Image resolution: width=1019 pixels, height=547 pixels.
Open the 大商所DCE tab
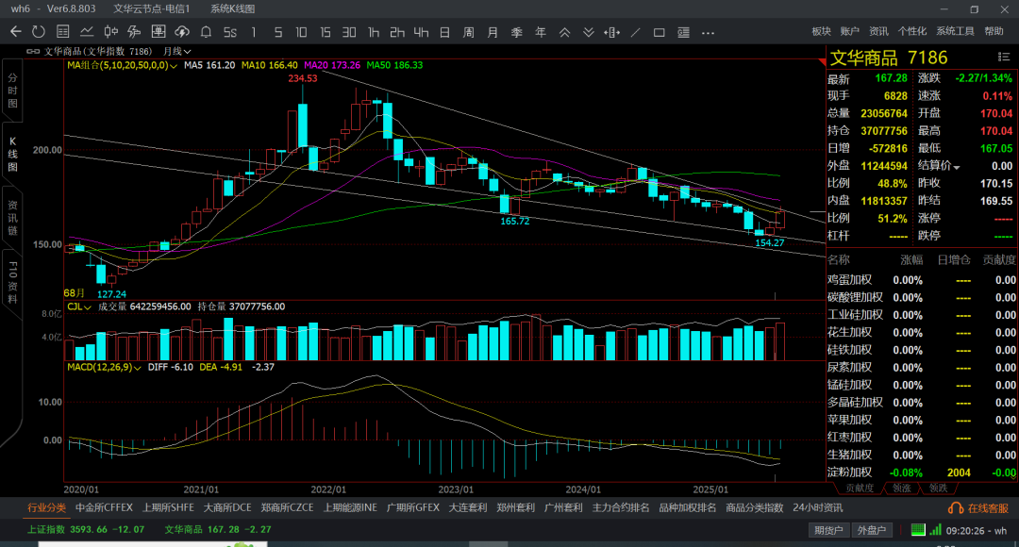point(227,508)
